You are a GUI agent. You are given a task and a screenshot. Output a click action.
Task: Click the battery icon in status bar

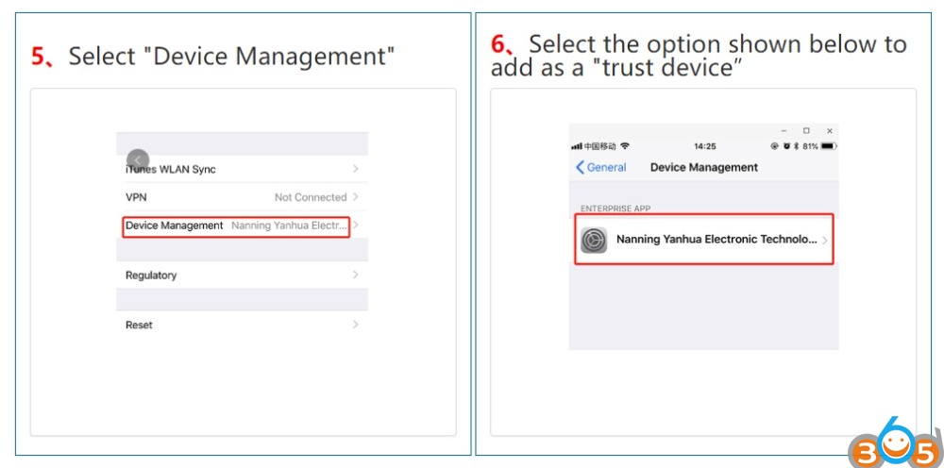tap(829, 146)
